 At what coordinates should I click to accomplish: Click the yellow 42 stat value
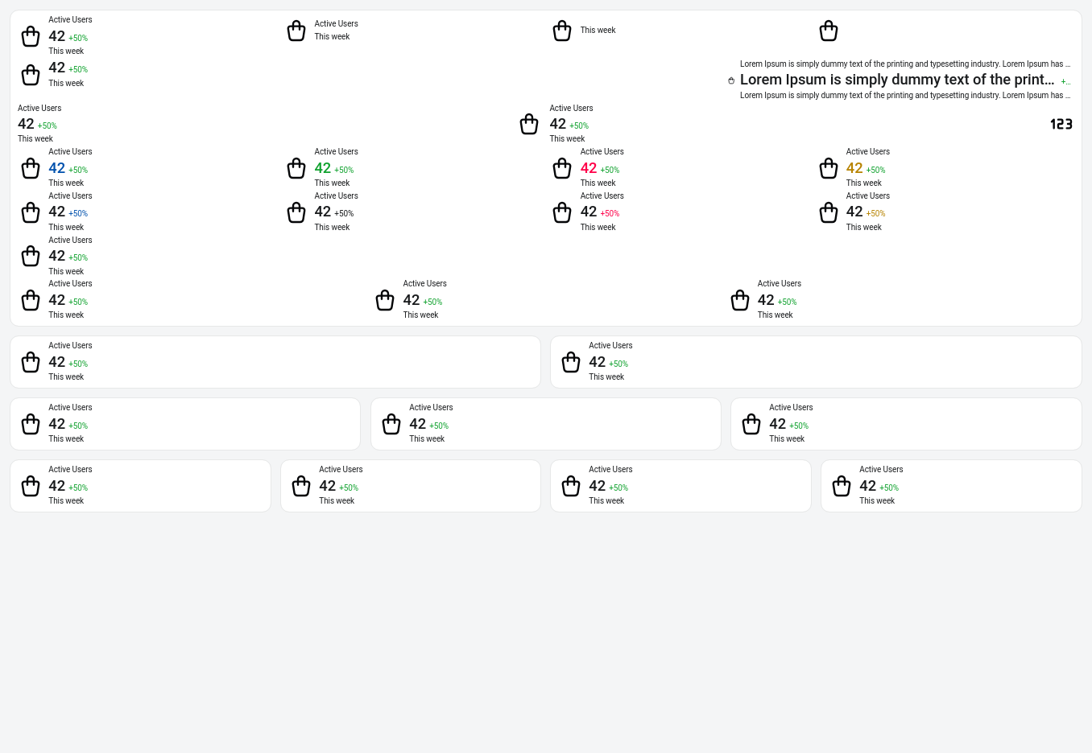854,168
